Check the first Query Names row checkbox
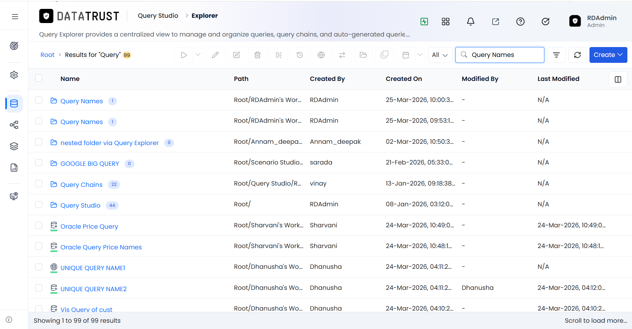This screenshot has height=329, width=632. point(39,100)
